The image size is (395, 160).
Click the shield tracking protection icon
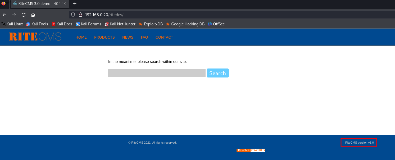(x=73, y=15)
